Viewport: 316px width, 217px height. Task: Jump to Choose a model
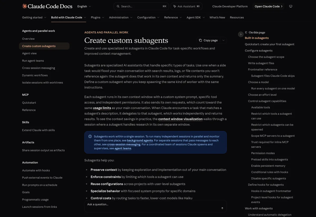(258, 82)
